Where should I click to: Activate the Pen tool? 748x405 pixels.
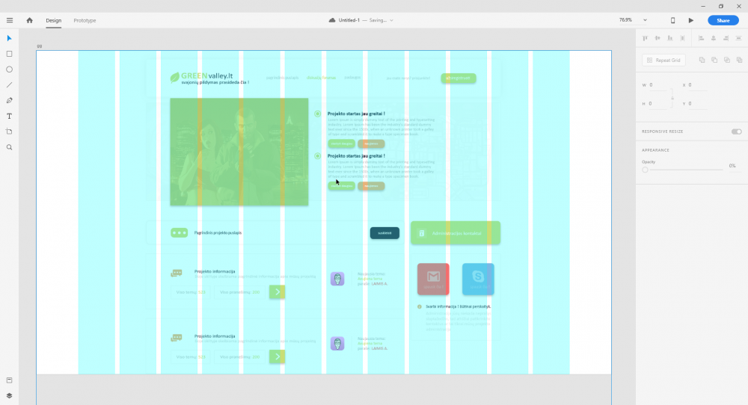10,100
